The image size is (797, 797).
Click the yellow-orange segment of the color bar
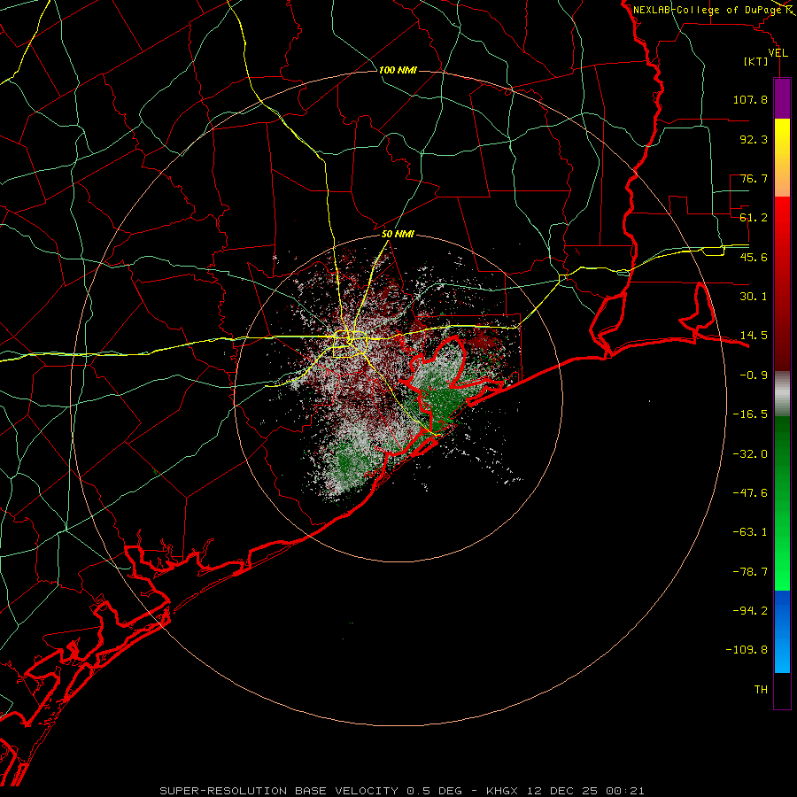[x=782, y=158]
